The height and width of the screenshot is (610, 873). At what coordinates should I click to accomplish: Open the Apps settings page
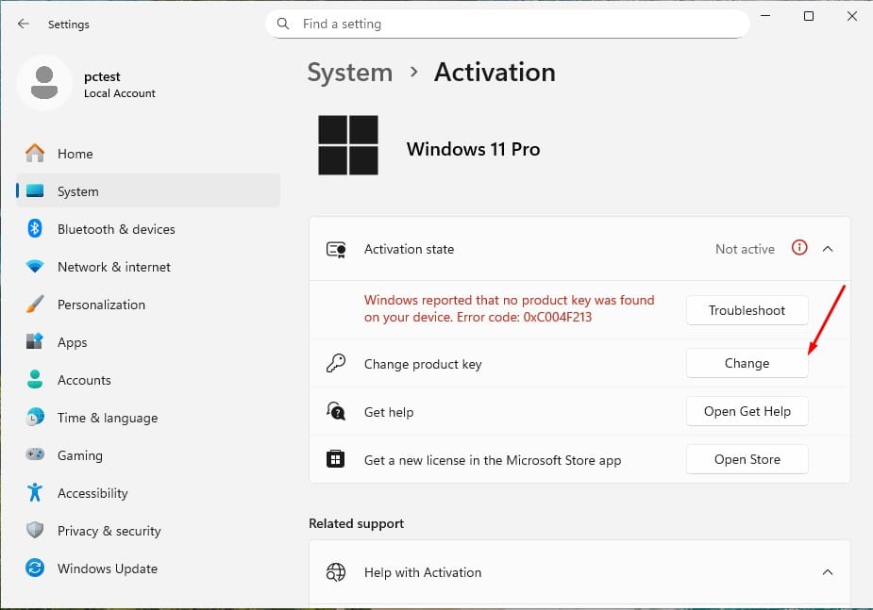tap(72, 342)
